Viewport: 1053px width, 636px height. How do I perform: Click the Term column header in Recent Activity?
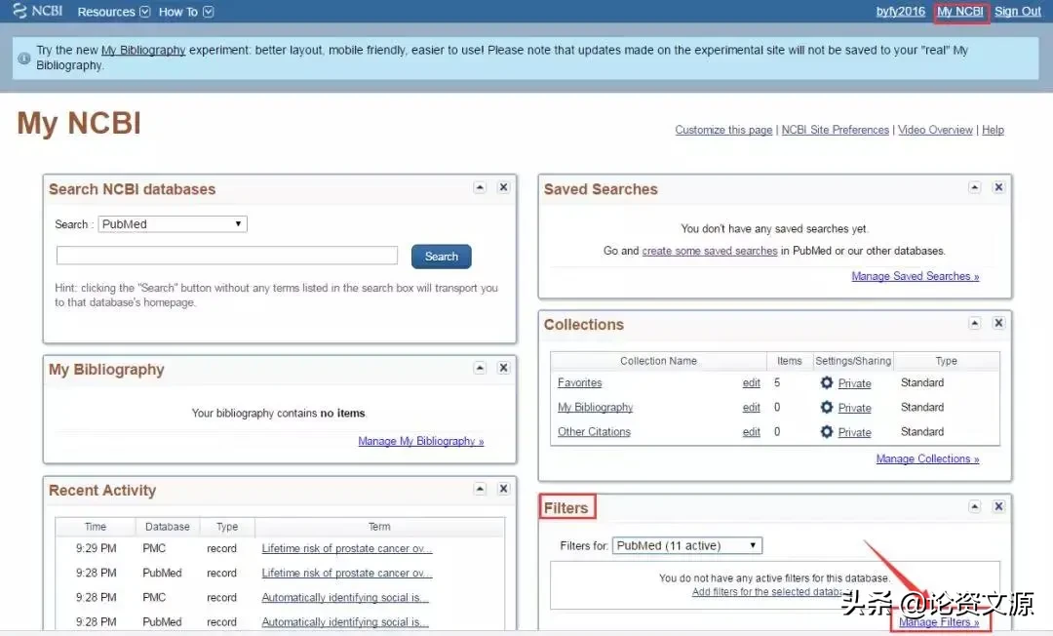tap(379, 527)
